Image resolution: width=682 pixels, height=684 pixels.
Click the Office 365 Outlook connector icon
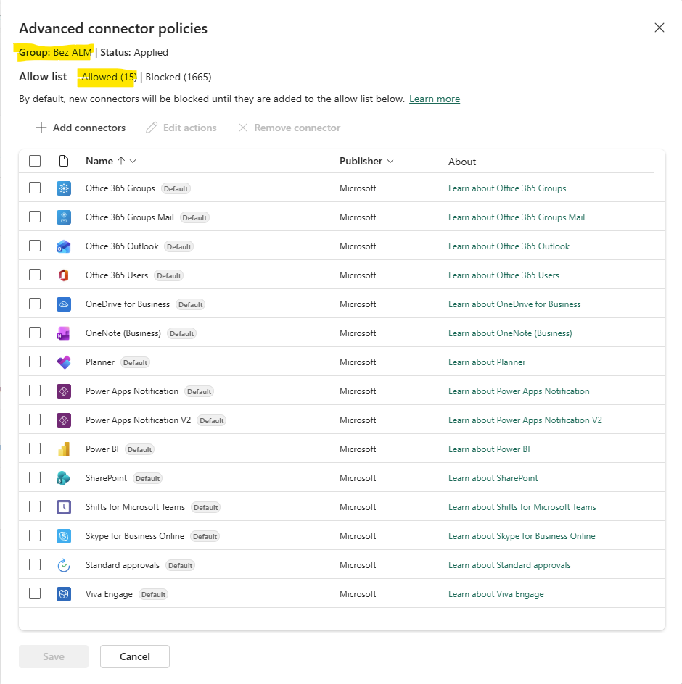click(x=64, y=246)
